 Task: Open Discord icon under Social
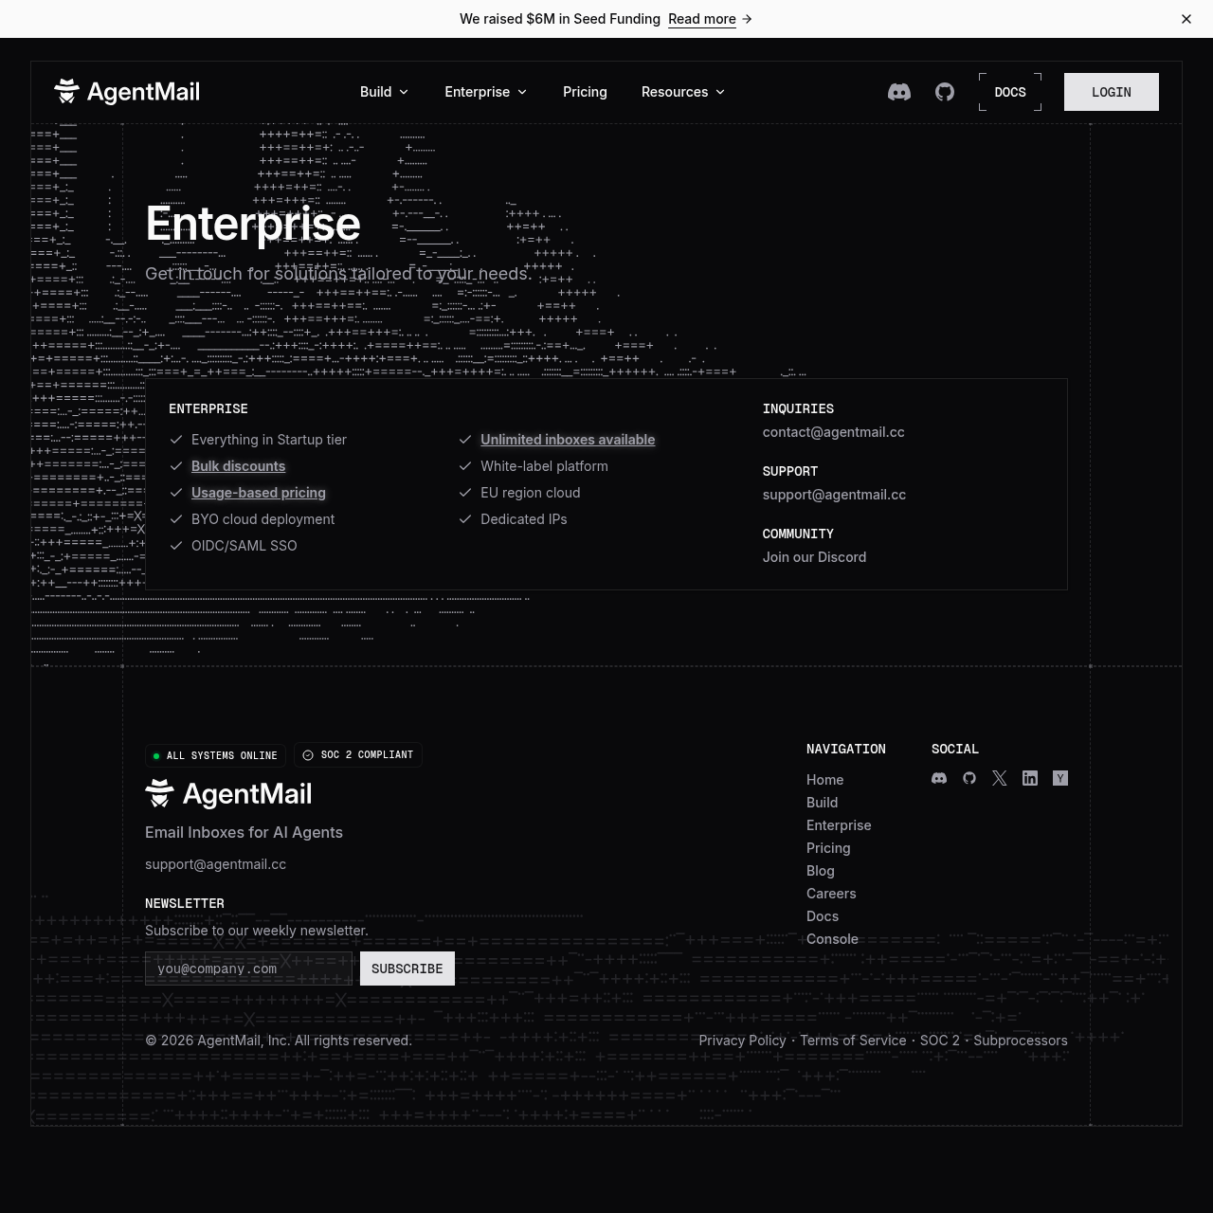point(939,778)
